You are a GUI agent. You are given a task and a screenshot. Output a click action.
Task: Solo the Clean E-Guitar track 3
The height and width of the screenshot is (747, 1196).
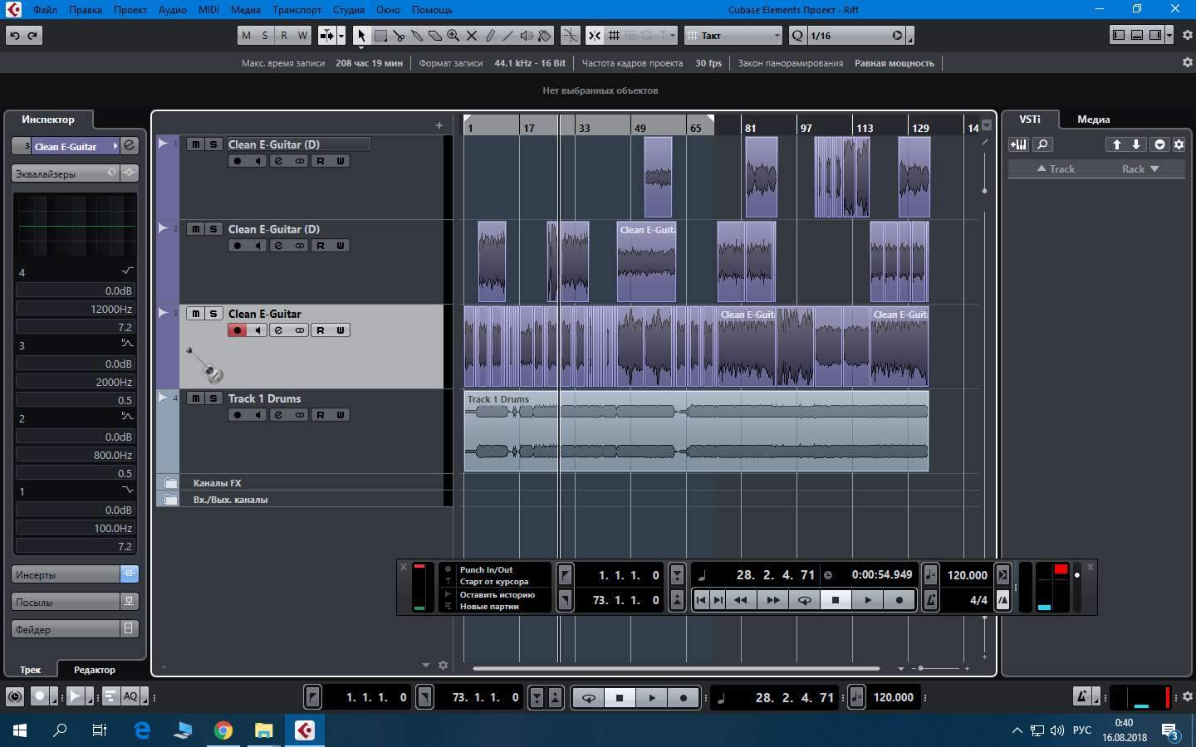[x=213, y=314]
